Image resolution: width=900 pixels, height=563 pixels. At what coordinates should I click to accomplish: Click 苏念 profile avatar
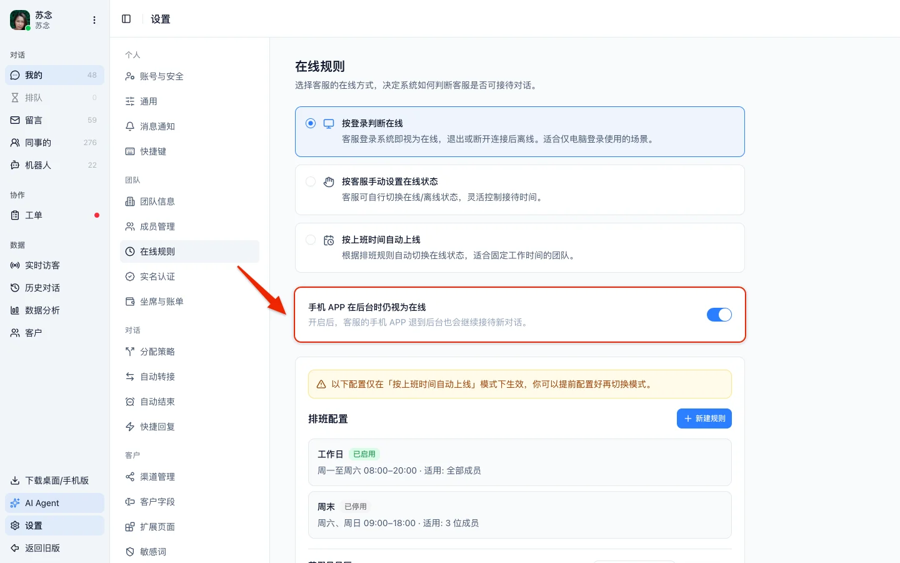coord(20,20)
